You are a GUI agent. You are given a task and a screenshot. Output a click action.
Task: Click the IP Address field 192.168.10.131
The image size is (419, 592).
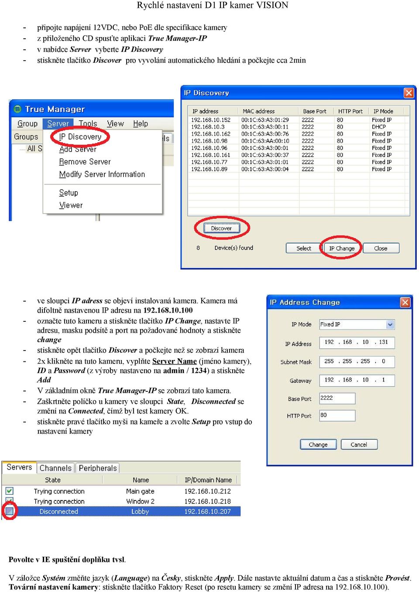(x=357, y=342)
